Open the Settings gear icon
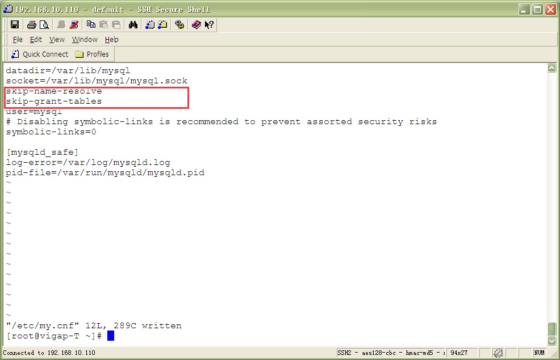Screen dimensions: 560x360 point(179,24)
